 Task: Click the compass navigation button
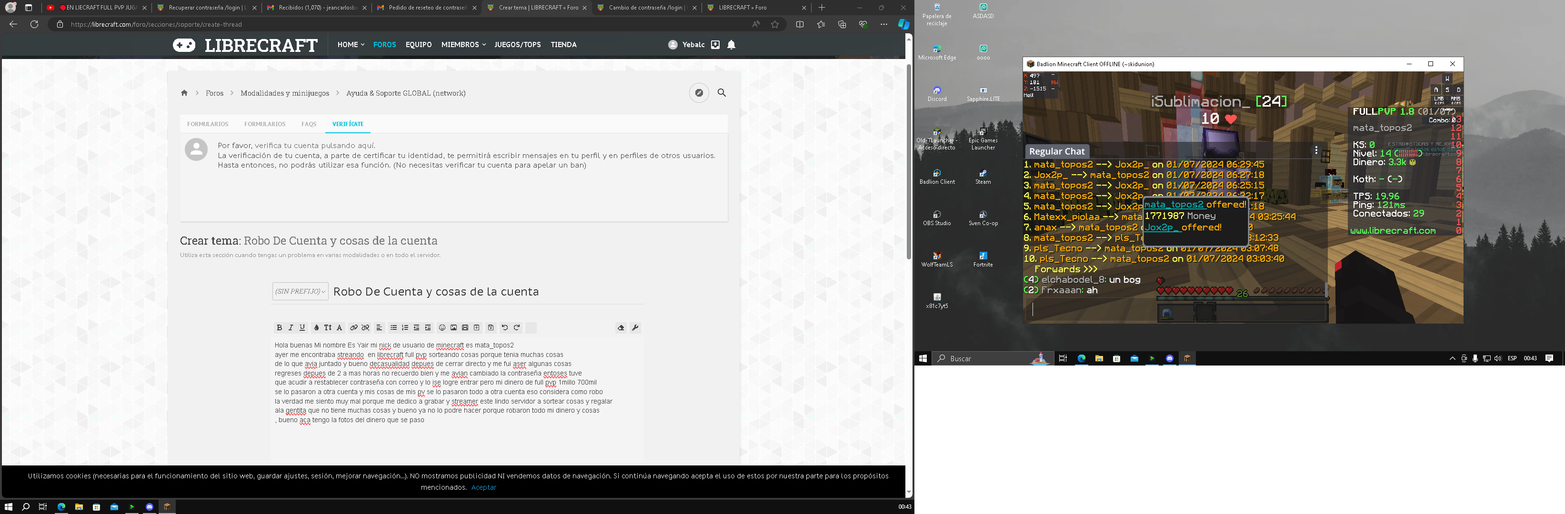[699, 93]
